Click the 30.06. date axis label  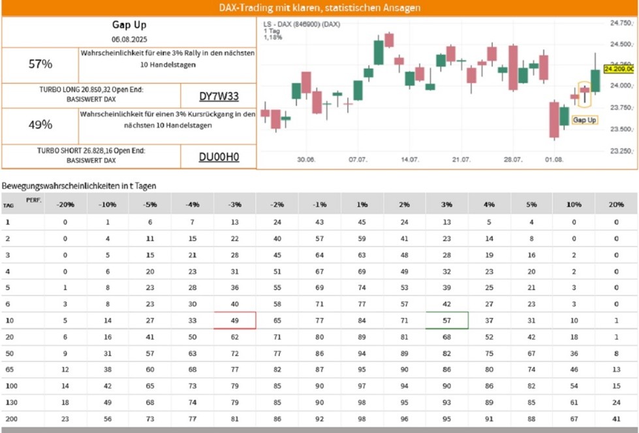pyautogui.click(x=306, y=159)
